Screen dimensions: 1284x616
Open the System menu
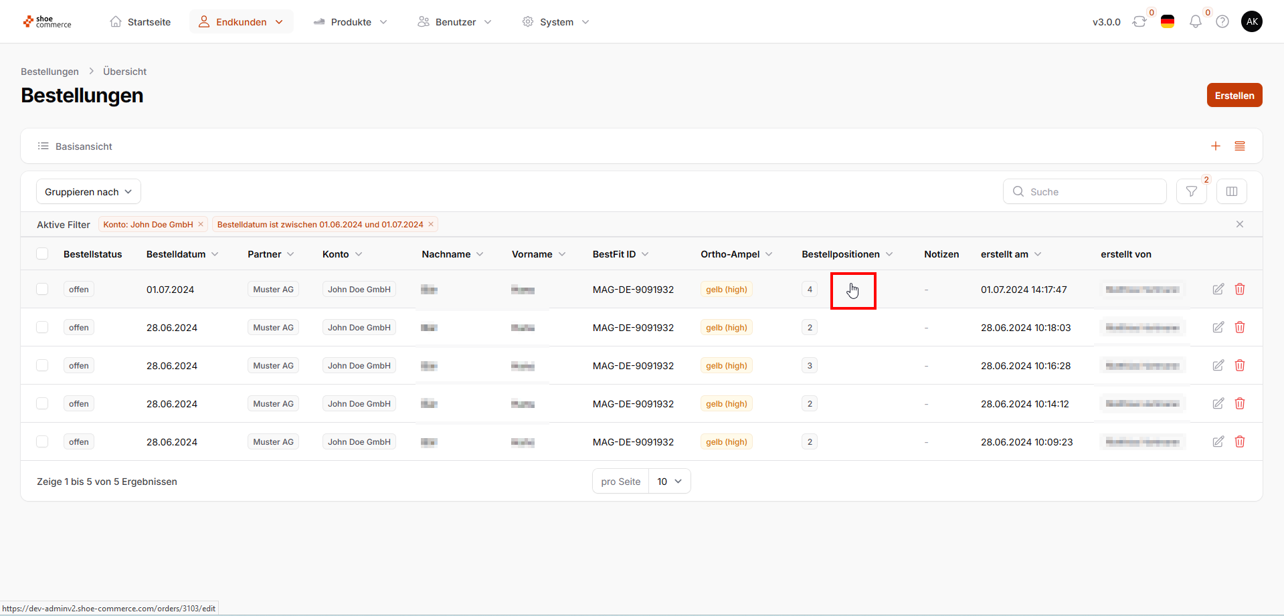[x=555, y=22]
